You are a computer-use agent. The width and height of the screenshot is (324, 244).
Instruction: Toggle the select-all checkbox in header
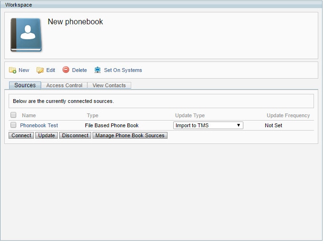pyautogui.click(x=13, y=115)
